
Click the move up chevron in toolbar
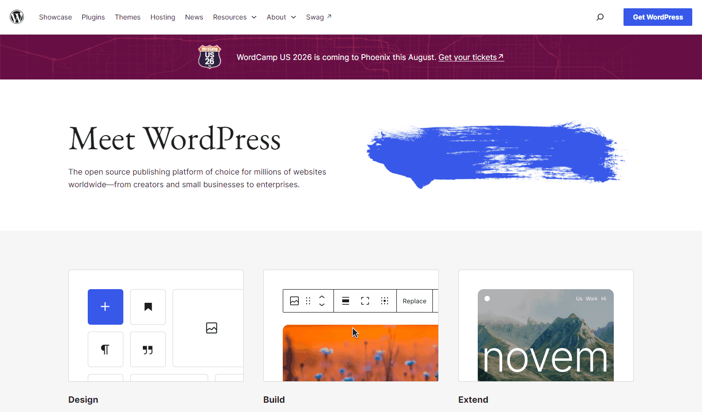click(x=322, y=297)
